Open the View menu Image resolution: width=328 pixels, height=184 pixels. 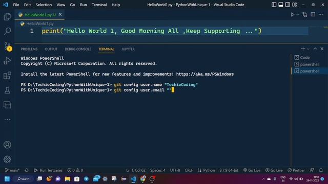click(60, 5)
